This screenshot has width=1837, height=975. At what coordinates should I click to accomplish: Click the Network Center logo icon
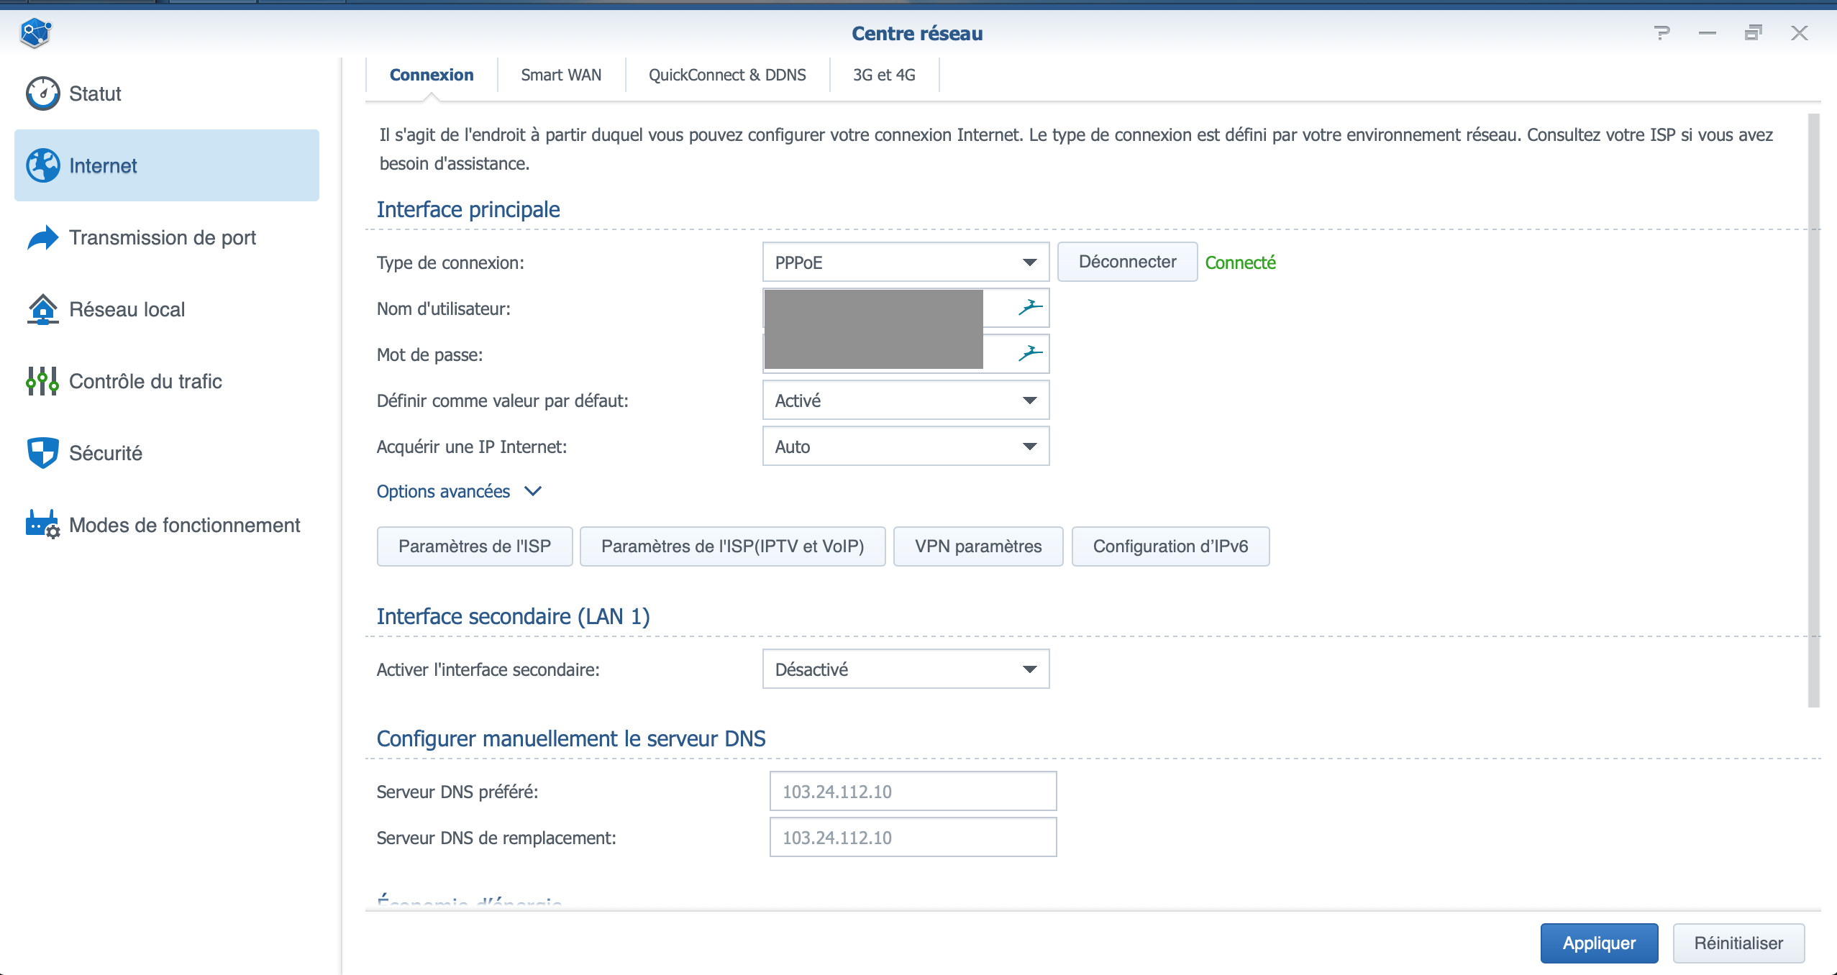(x=35, y=33)
